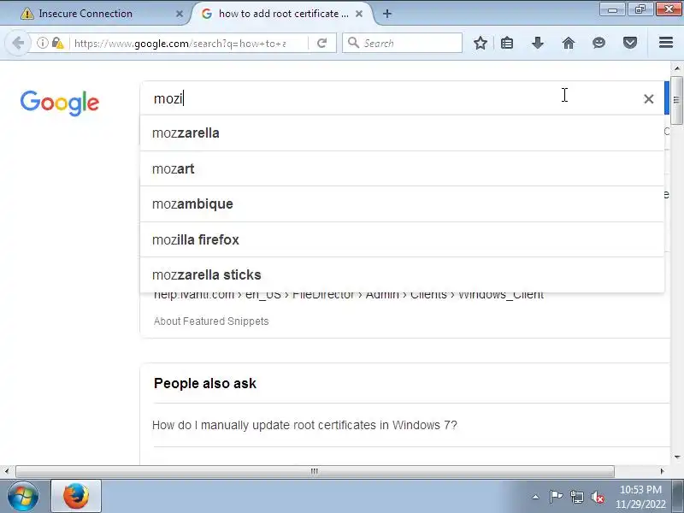The height and width of the screenshot is (513, 684).
Task: Click the vertical scrollbar up arrow
Action: coord(676,68)
